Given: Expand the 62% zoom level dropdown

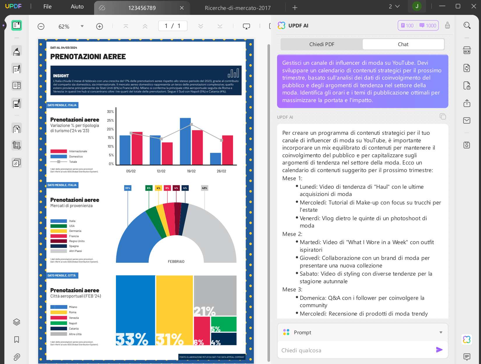Looking at the screenshot, I should (82, 26).
